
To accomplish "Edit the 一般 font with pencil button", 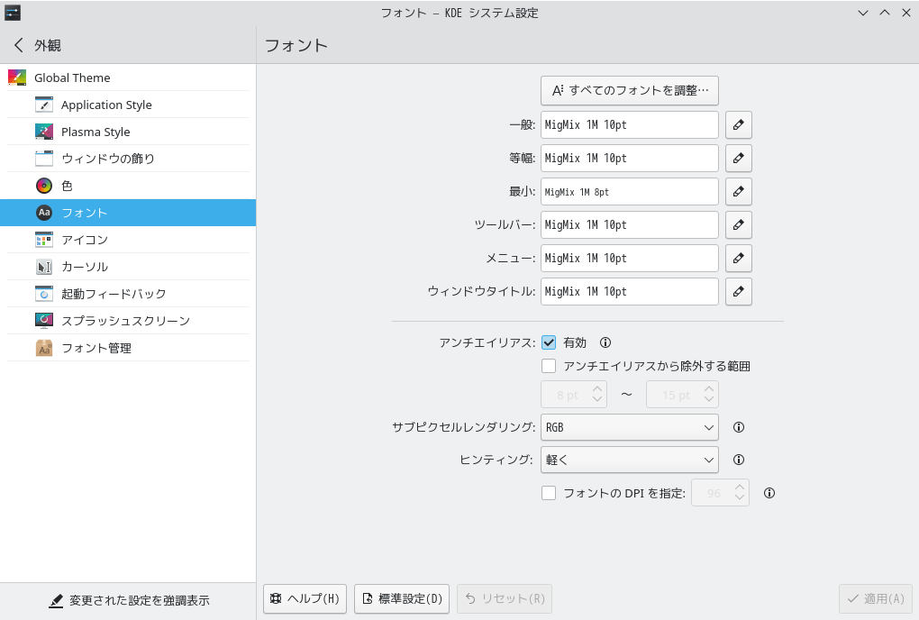I will (x=739, y=125).
